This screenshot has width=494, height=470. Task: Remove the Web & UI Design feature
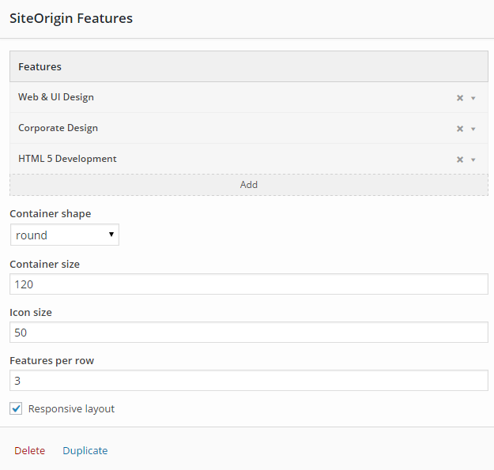460,98
